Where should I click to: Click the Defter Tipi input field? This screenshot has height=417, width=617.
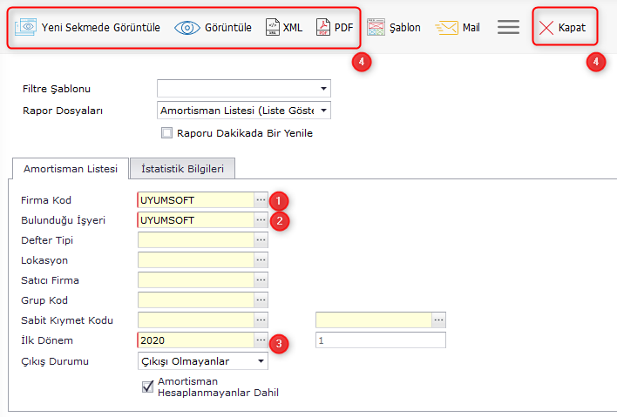pos(195,240)
